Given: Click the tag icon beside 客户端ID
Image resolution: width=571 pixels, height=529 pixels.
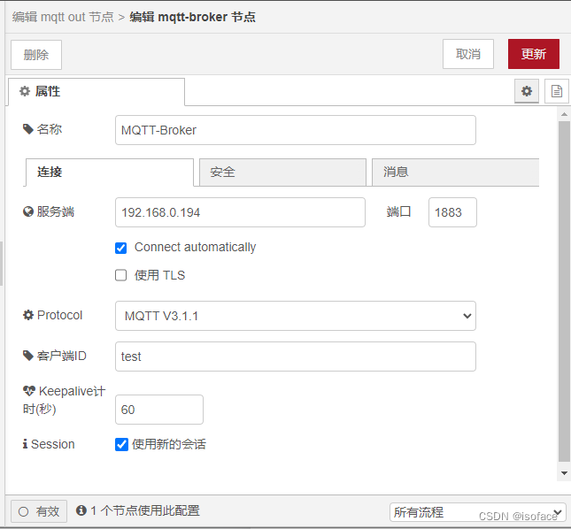Looking at the screenshot, I should [28, 356].
